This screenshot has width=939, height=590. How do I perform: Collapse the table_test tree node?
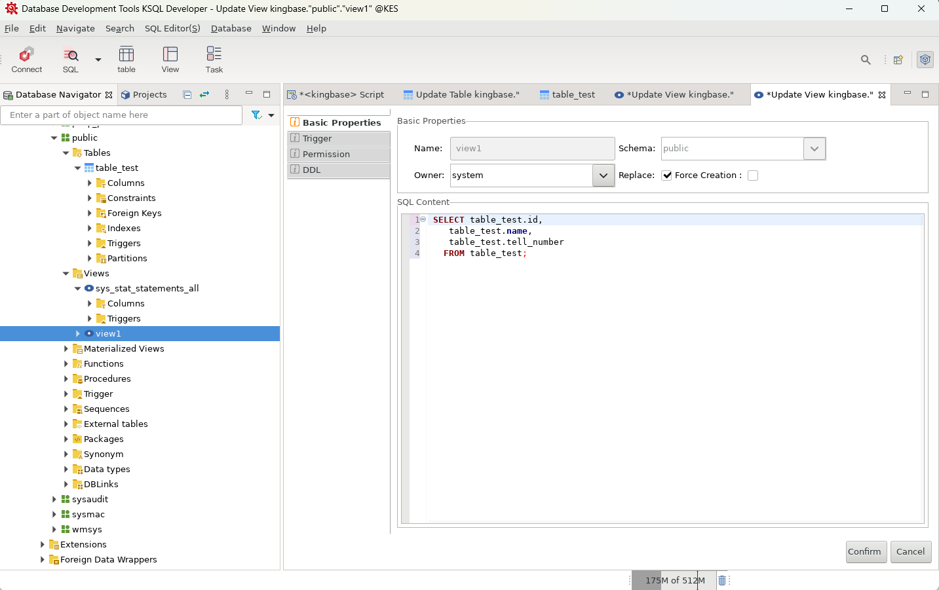tap(78, 168)
